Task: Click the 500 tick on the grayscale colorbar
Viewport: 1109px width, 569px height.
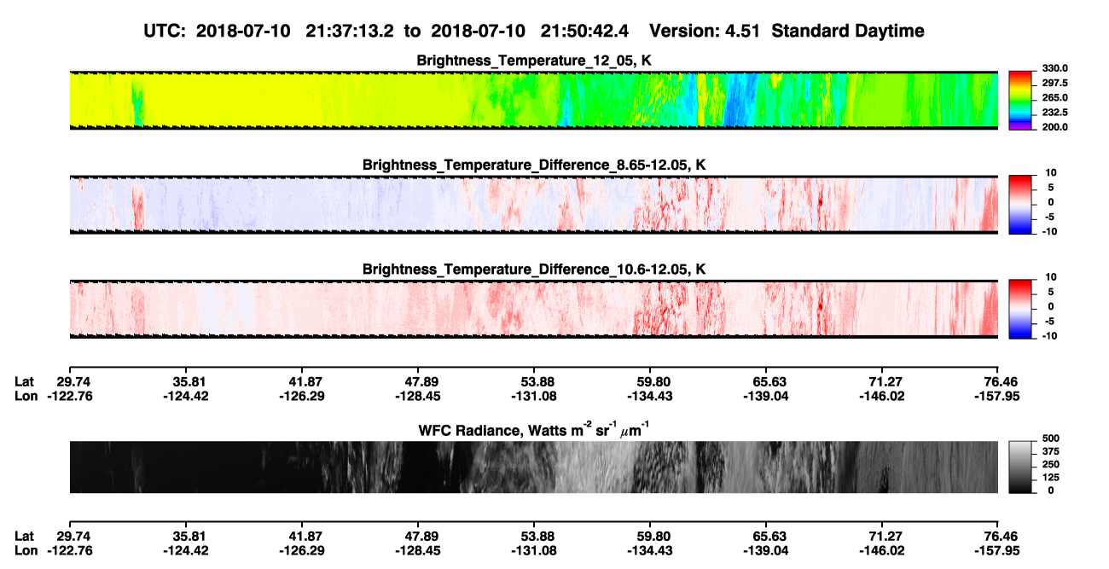Action: (x=1051, y=440)
